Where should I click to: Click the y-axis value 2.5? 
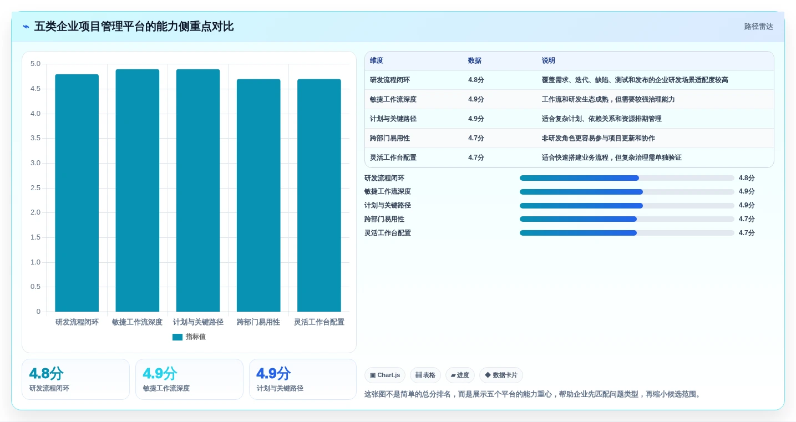(36, 188)
